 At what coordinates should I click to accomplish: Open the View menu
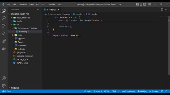coord(31,4)
